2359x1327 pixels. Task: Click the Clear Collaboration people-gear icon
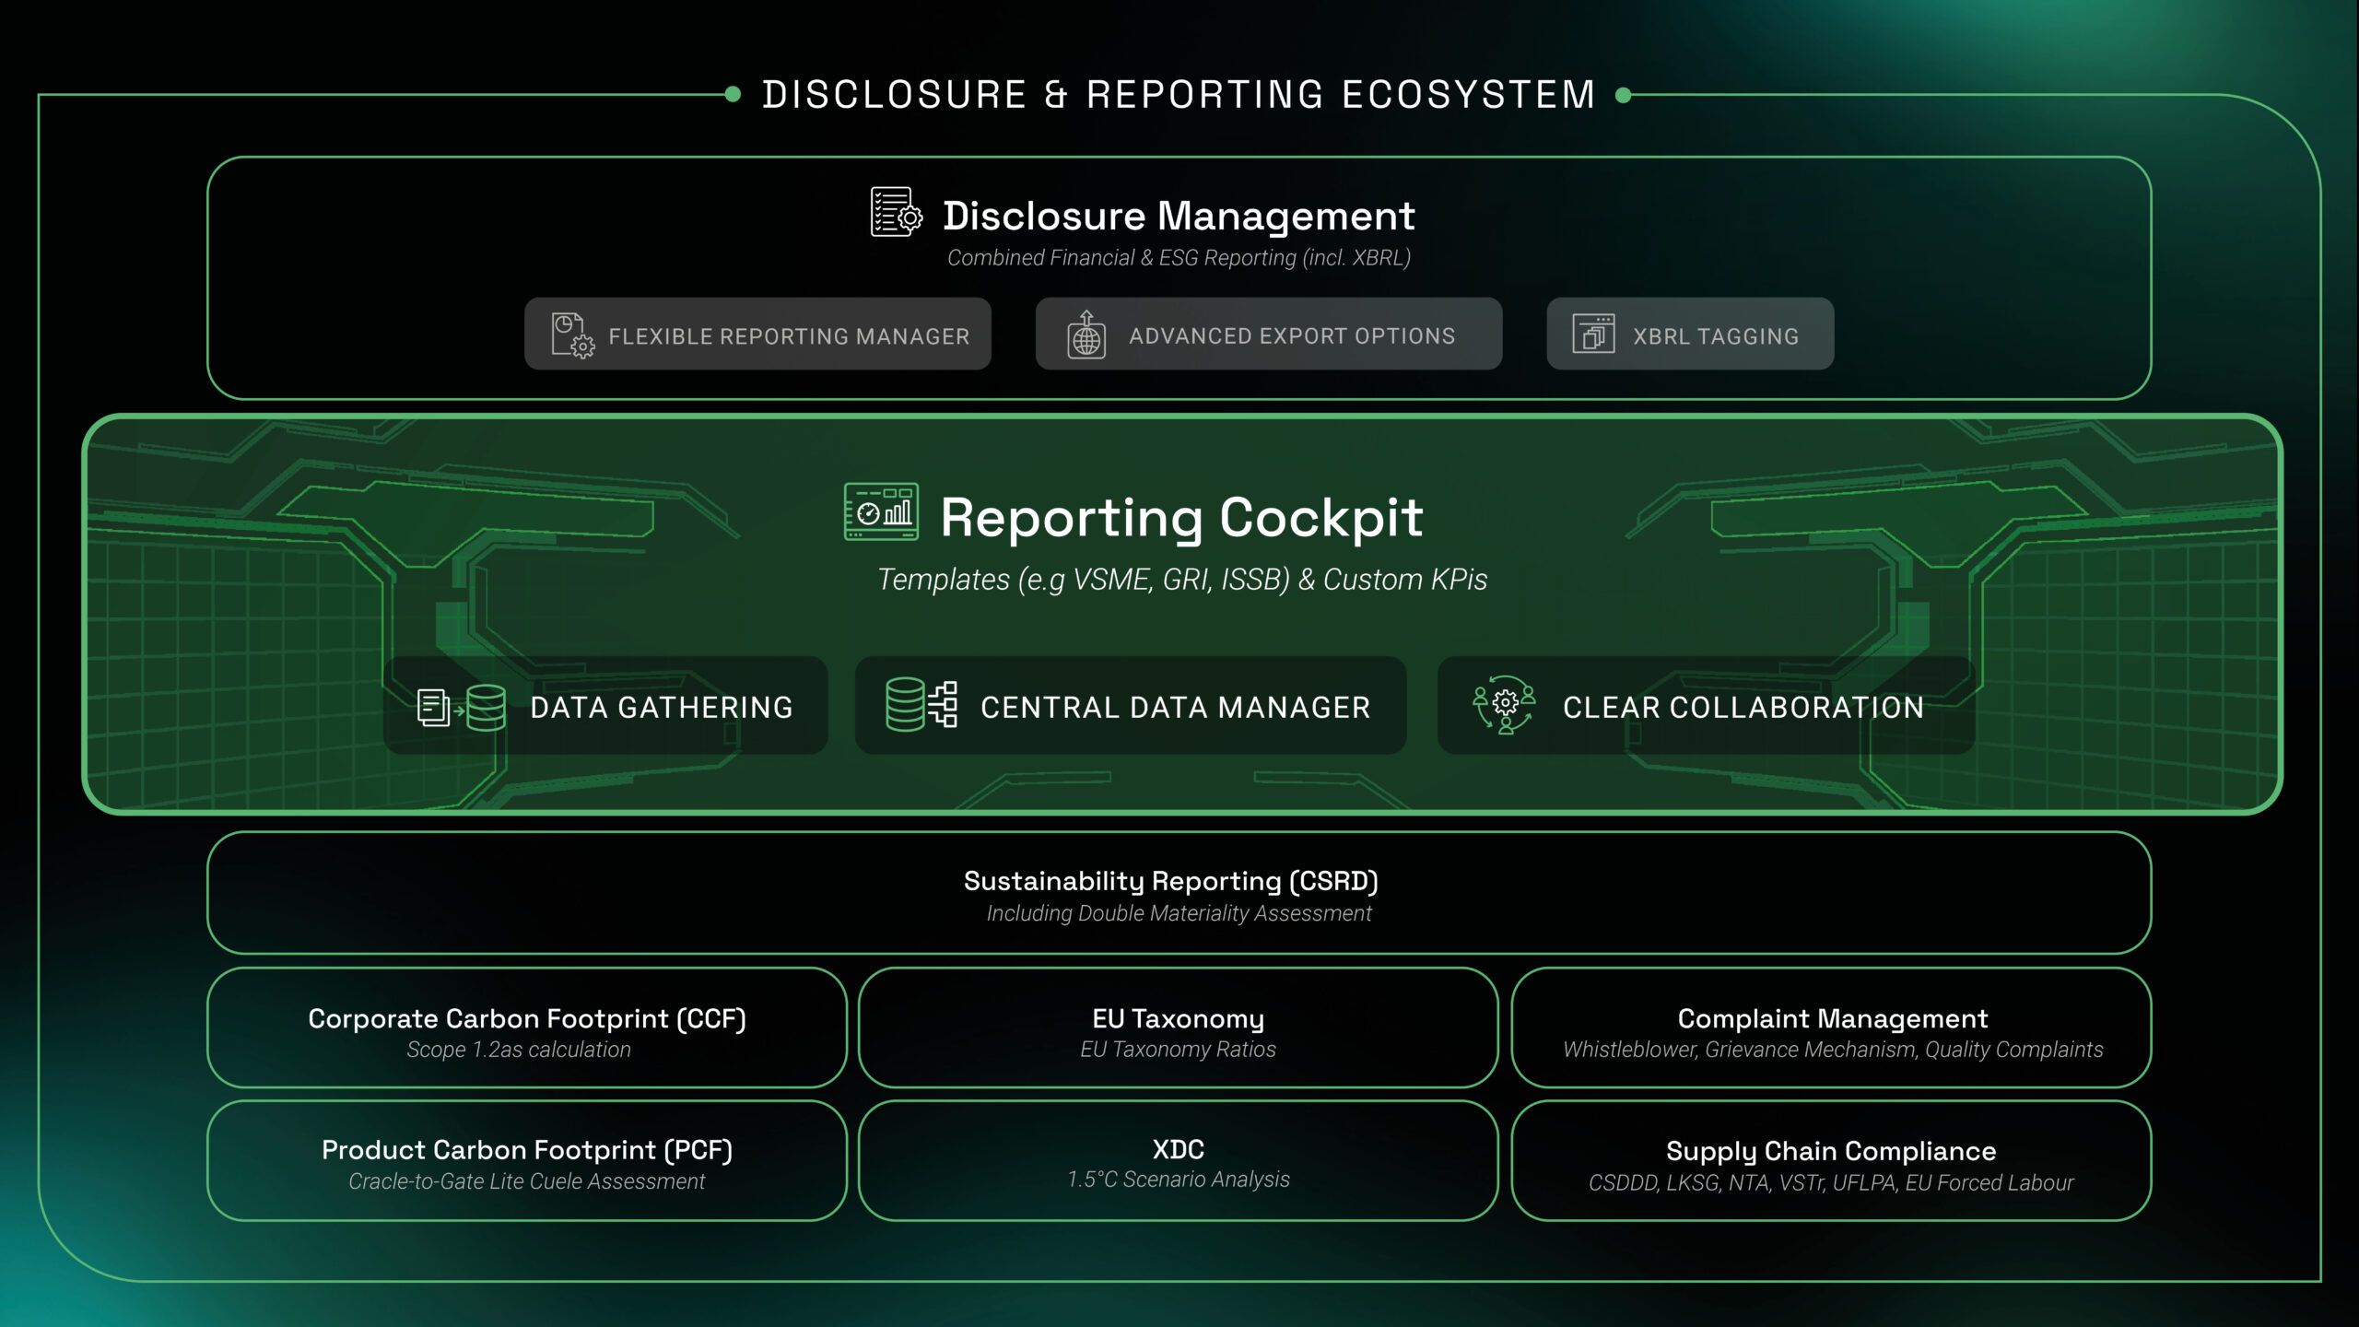1504,705
